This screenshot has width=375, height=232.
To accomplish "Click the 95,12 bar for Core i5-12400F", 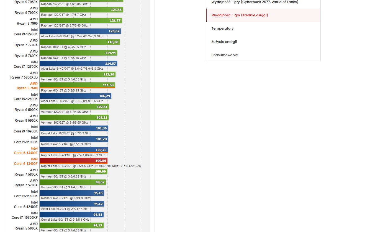I will click(x=72, y=204).
